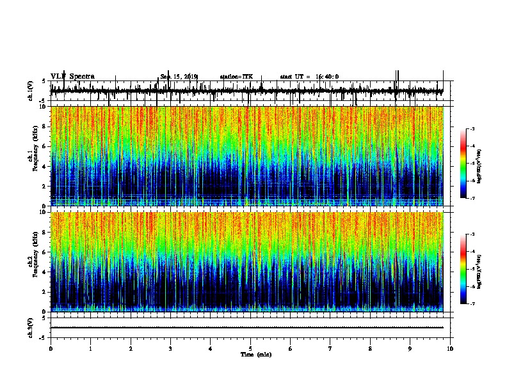Screen dimensions: 507x391
Task: Click the flat ch.3 voltage trace
Action: pos(247,328)
